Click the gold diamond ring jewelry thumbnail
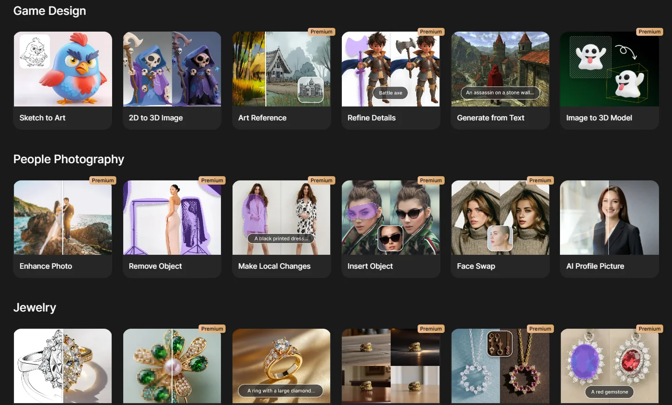 click(281, 366)
